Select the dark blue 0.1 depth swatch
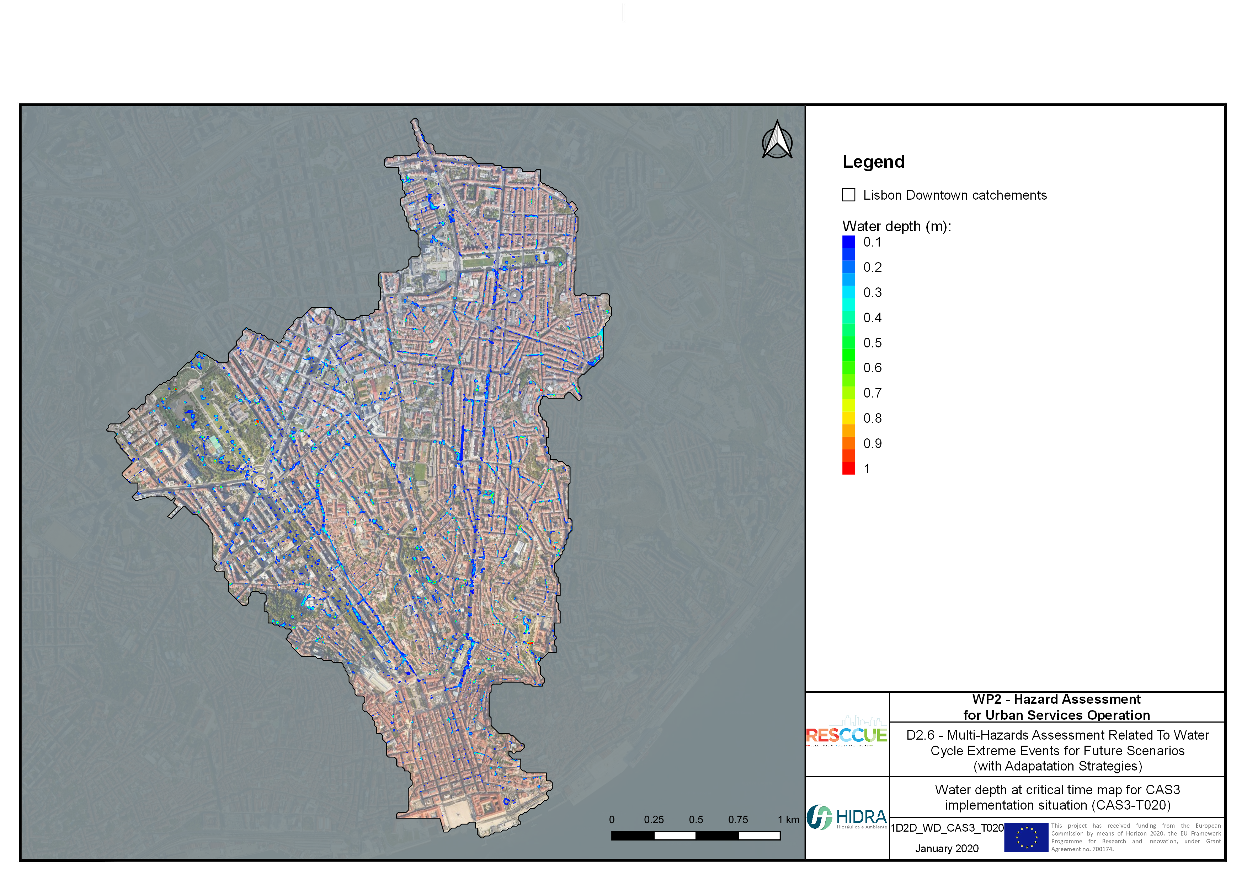Screen dimensions: 1247x881 pyautogui.click(x=848, y=242)
